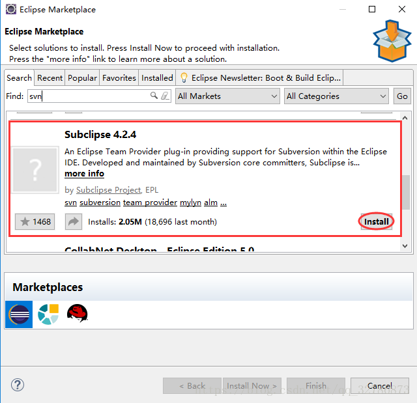Viewport: 417px width, 403px height.
Task: Switch to the Recent tab
Action: pyautogui.click(x=50, y=78)
